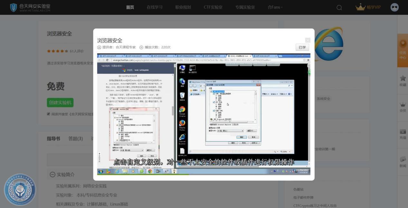Viewport: 408px width, 208px height.
Task: Click the recycle bin icon in video
Action: coord(182,96)
